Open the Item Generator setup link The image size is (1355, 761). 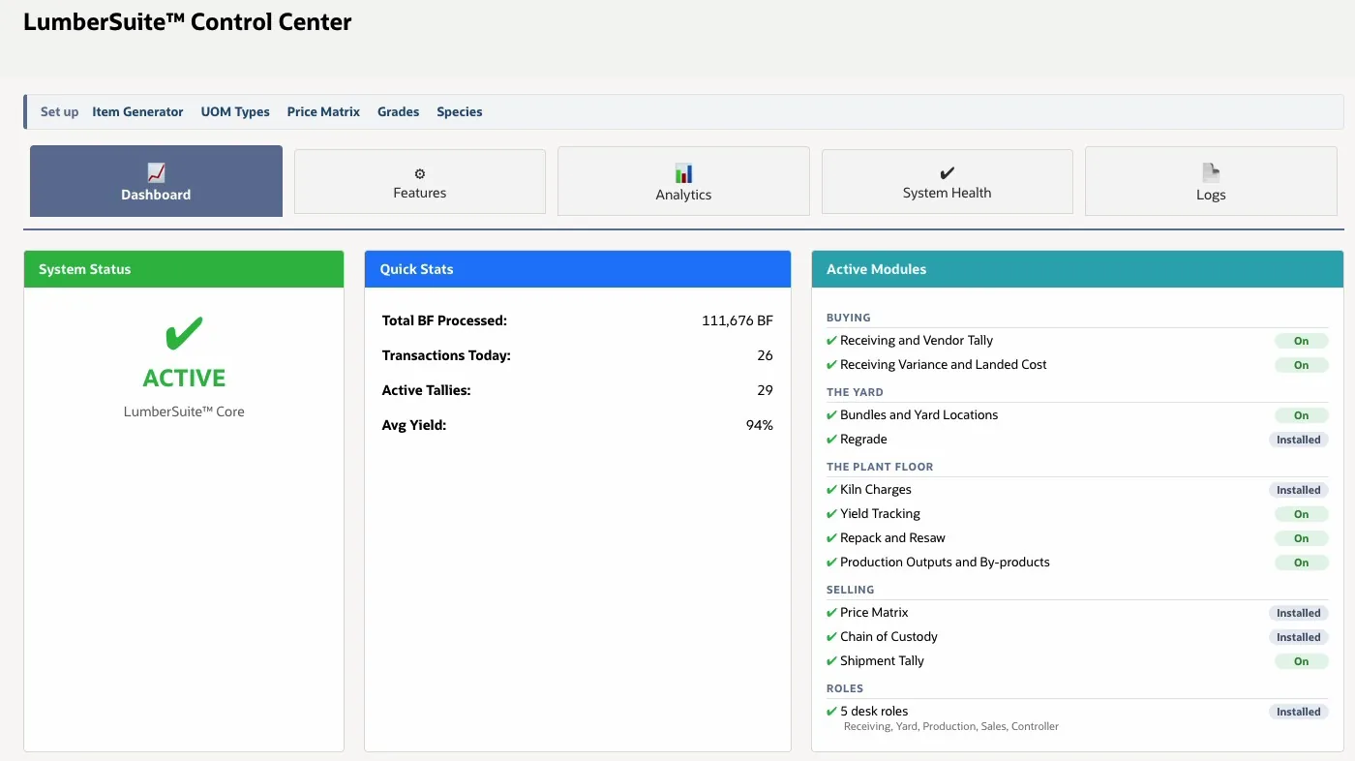coord(137,111)
